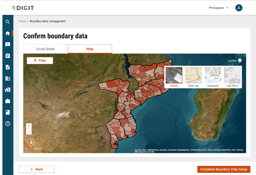Open the office building icon in sidebar

point(8,78)
